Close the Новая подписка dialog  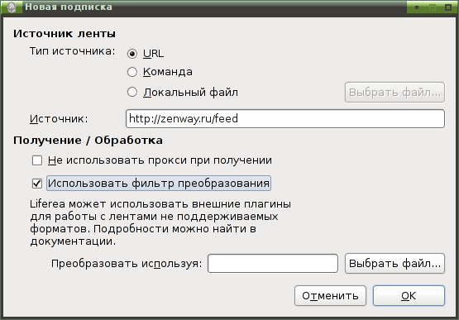point(448,7)
